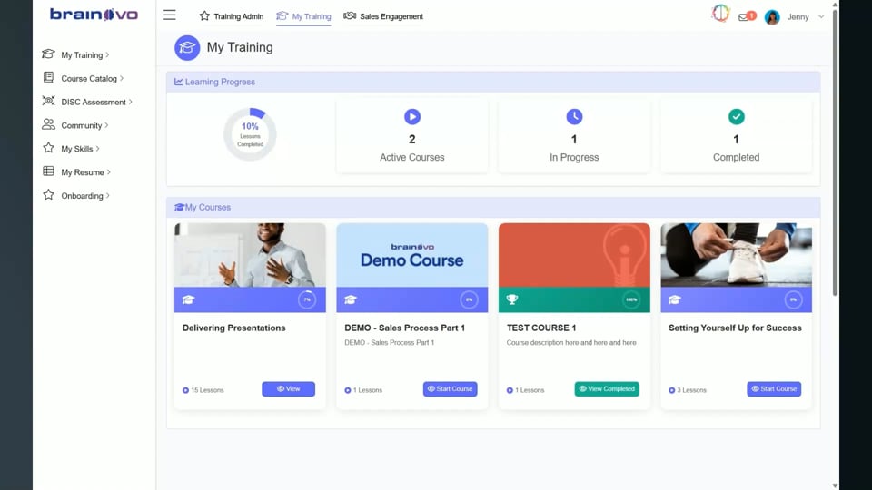Image resolution: width=872 pixels, height=490 pixels.
Task: Click graduation cap icon on Setting Yourself Up card
Action: point(675,299)
